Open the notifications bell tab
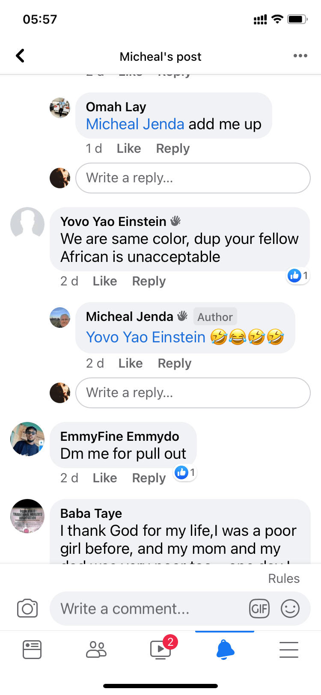The image size is (321, 695). click(x=225, y=650)
